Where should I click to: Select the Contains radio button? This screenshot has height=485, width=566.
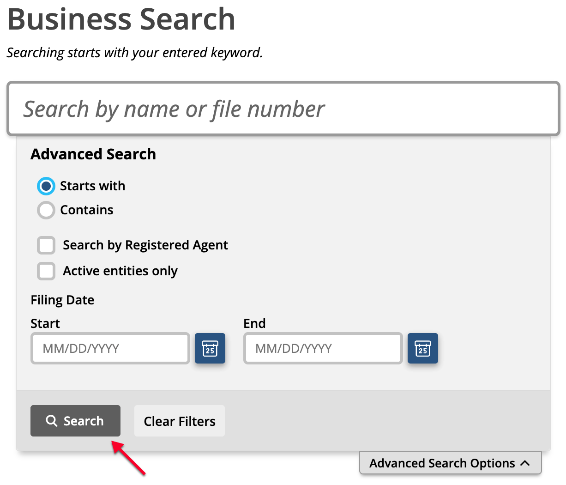46,210
